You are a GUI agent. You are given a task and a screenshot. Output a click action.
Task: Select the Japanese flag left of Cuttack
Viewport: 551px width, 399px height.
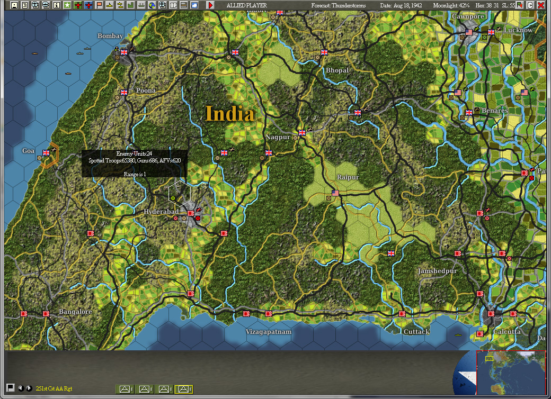click(402, 314)
